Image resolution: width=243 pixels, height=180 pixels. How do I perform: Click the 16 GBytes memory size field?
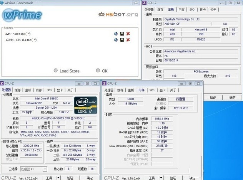pos(131,103)
